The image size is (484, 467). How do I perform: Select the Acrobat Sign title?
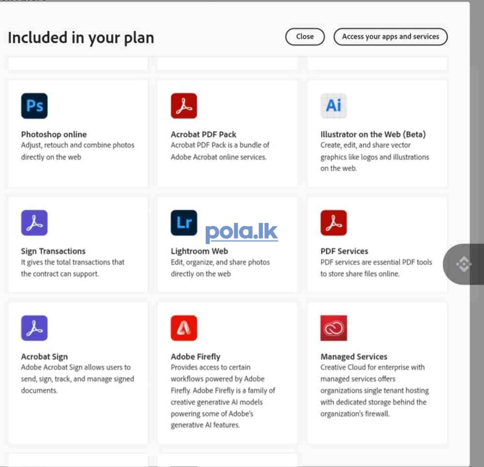click(x=45, y=357)
